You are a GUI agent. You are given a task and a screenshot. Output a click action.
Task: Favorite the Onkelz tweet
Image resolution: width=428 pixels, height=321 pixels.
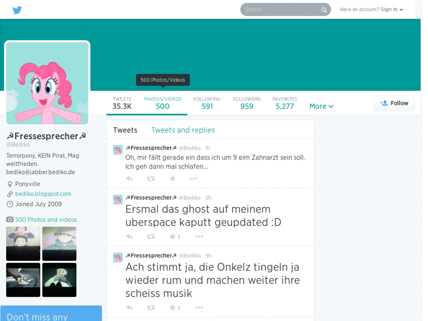click(173, 308)
